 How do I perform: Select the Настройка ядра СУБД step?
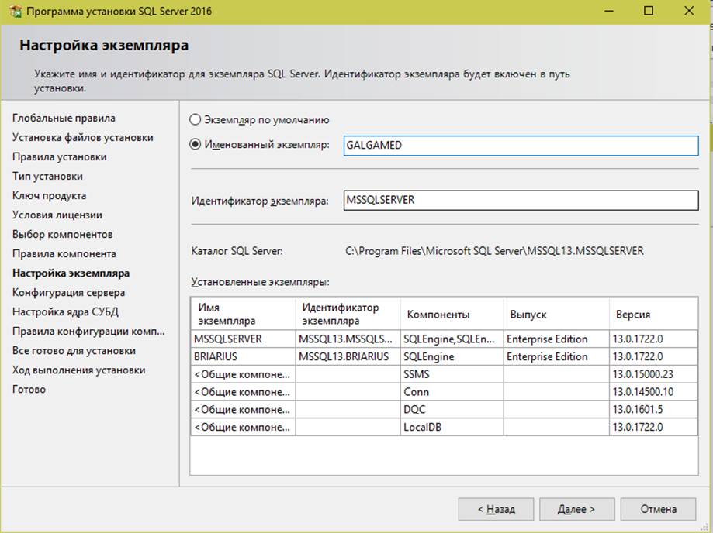click(65, 312)
